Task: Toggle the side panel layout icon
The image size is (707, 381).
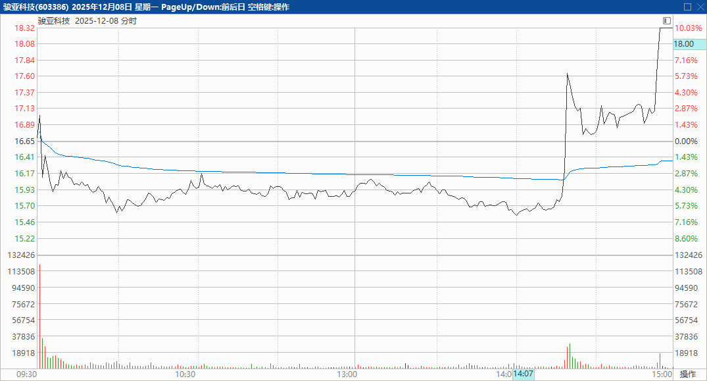Action: coord(667,21)
